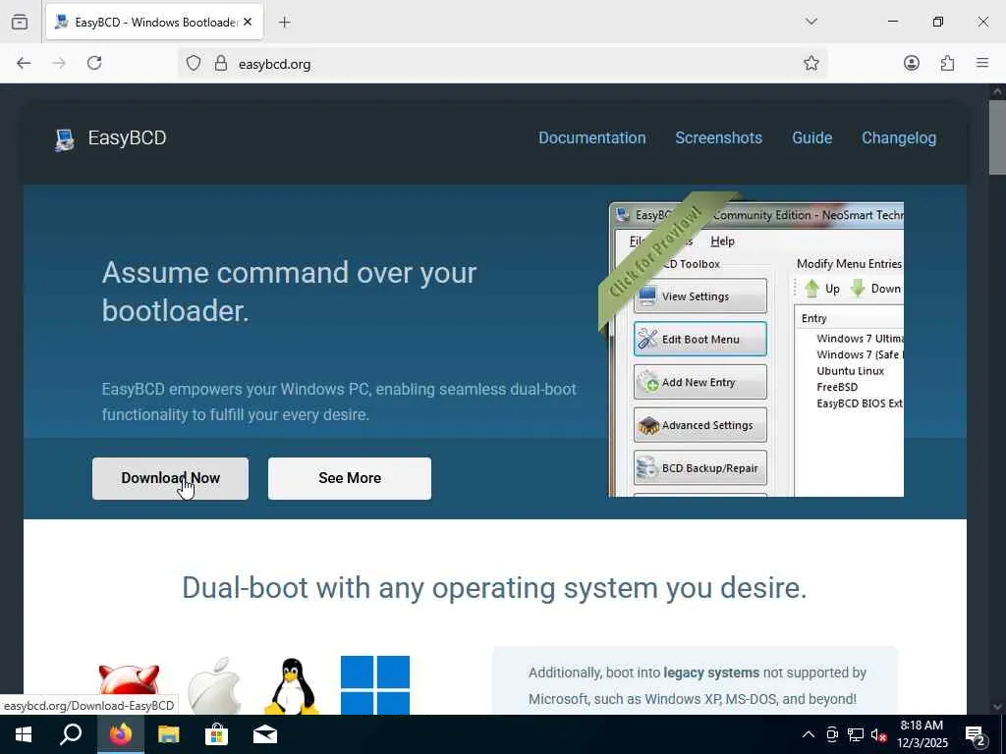This screenshot has width=1006, height=754.
Task: Open the extensions puzzle icon
Action: pos(948,63)
